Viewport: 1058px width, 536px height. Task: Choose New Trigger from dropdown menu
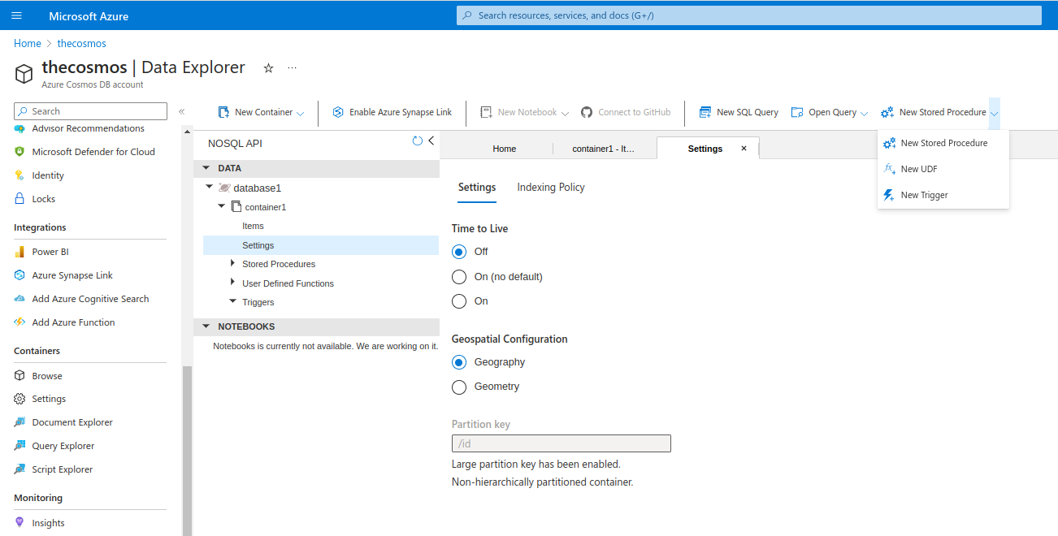pyautogui.click(x=943, y=195)
